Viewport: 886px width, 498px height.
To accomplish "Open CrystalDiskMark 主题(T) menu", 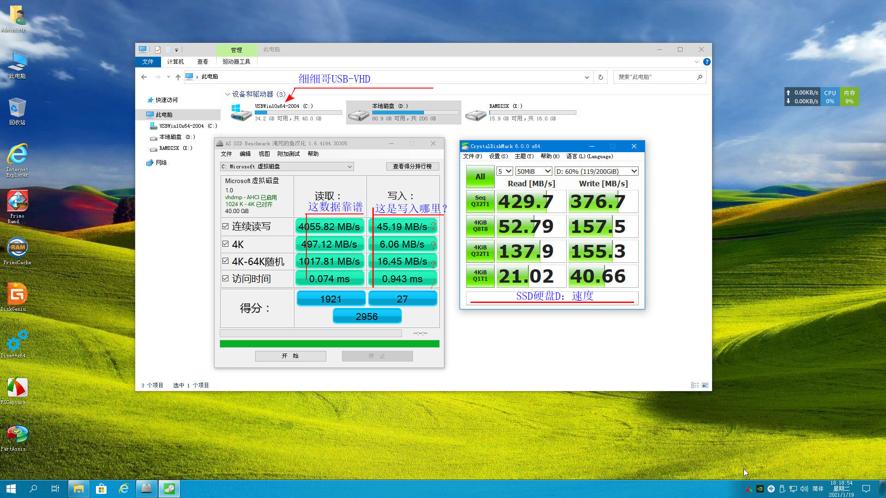I will click(524, 156).
